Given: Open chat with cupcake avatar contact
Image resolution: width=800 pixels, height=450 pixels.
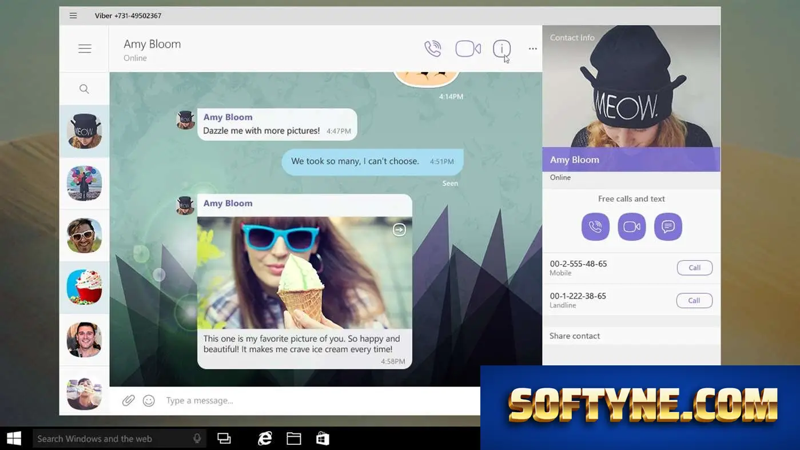Looking at the screenshot, I should click(84, 287).
